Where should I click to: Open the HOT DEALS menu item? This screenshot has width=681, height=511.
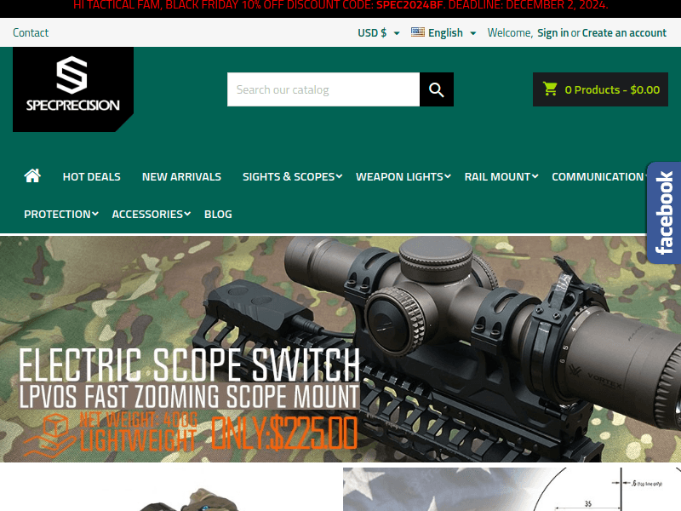pos(91,176)
